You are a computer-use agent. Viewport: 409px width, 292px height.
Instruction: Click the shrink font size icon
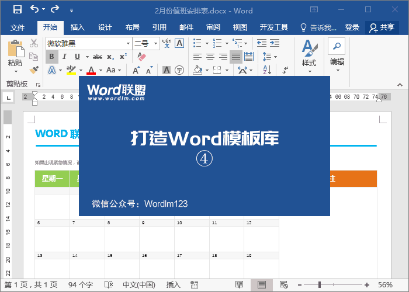pos(149,70)
